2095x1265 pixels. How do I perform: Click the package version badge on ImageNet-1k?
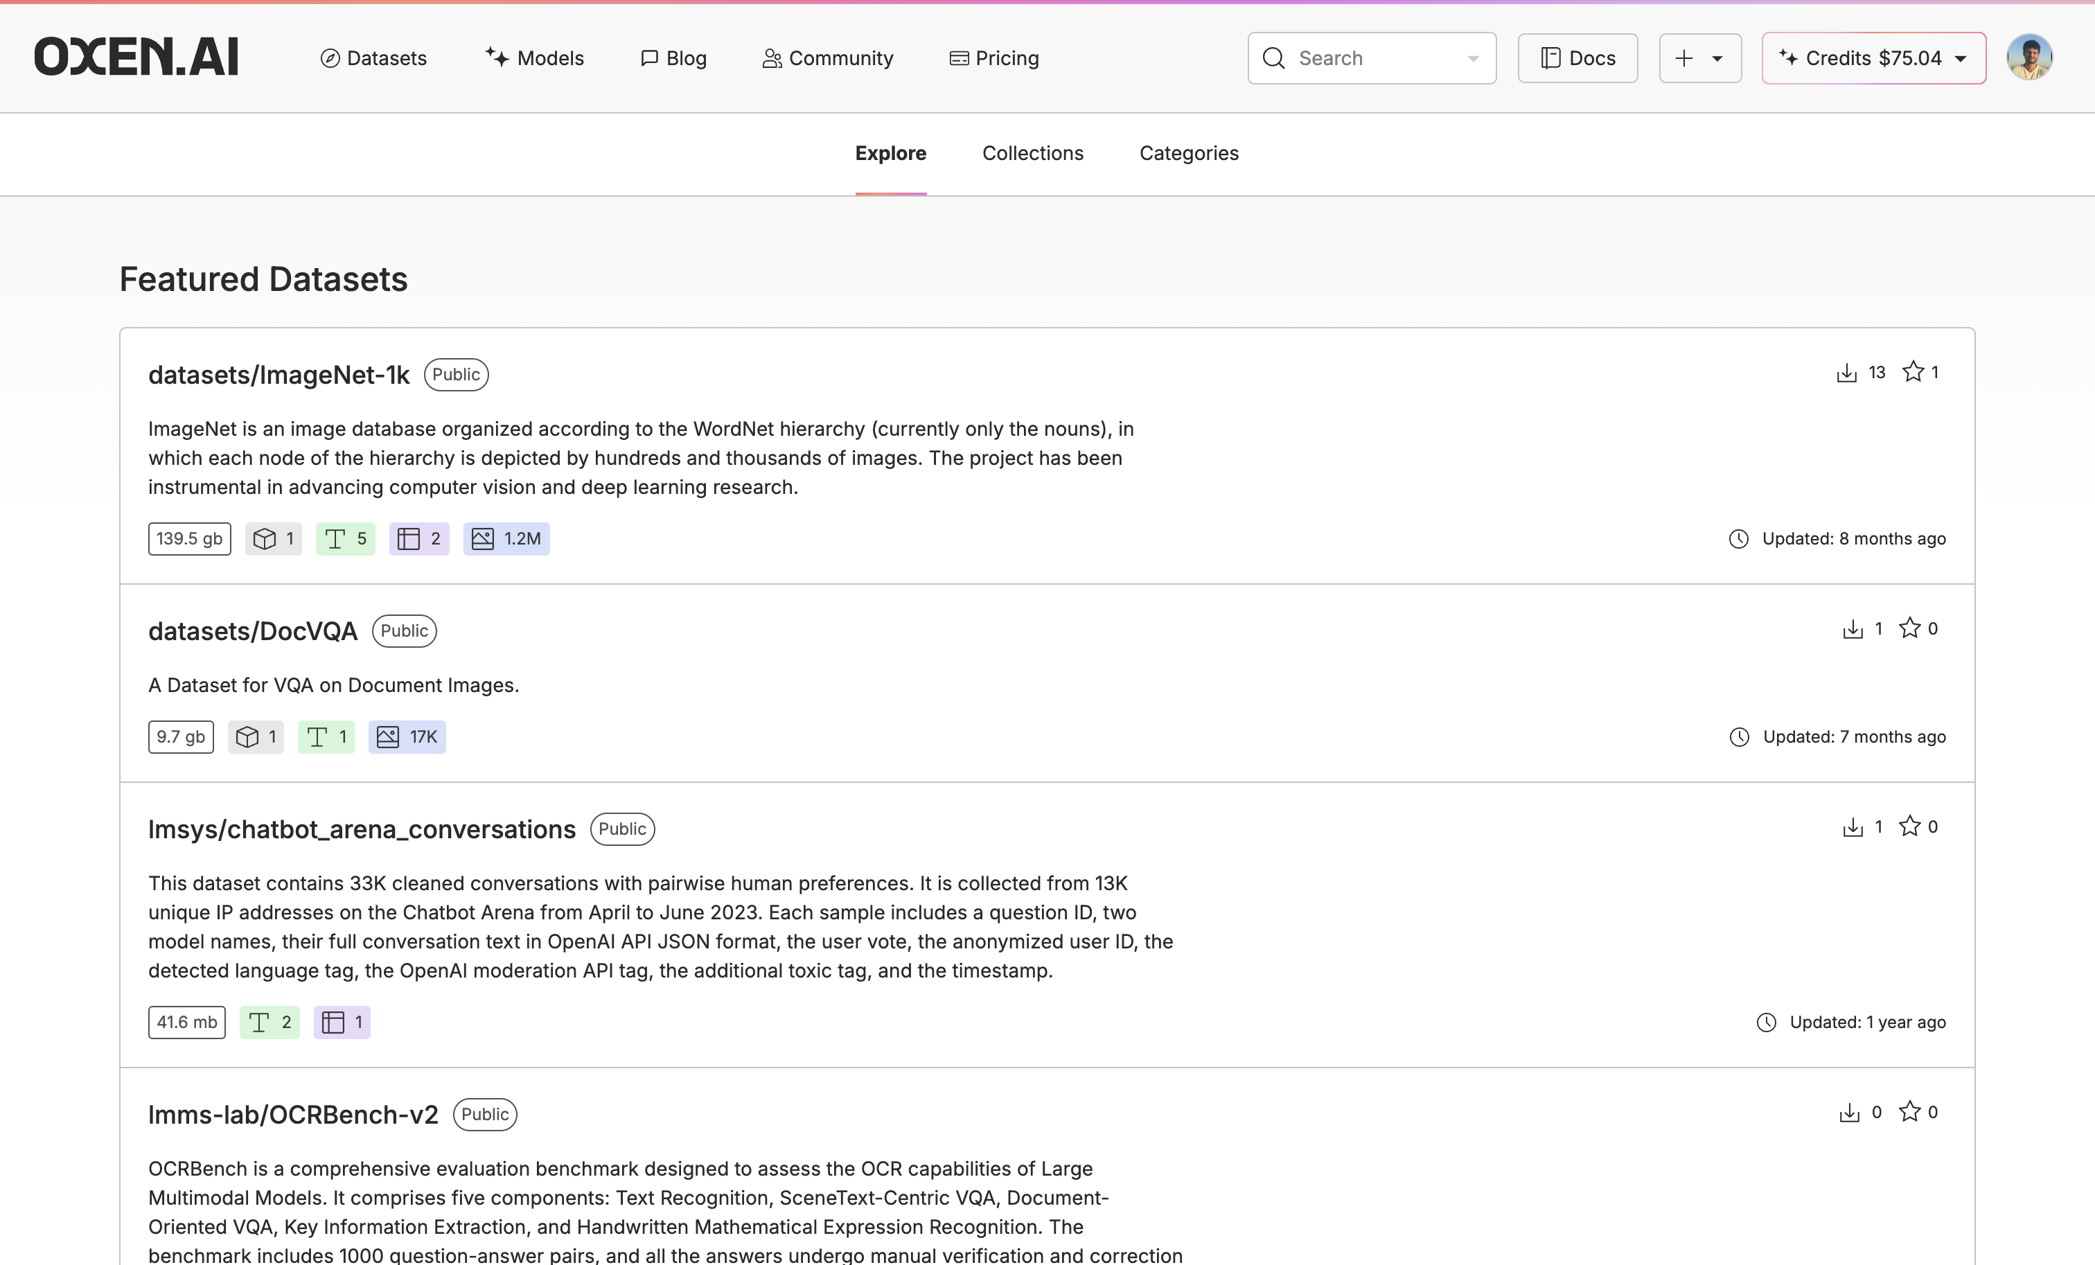point(273,538)
